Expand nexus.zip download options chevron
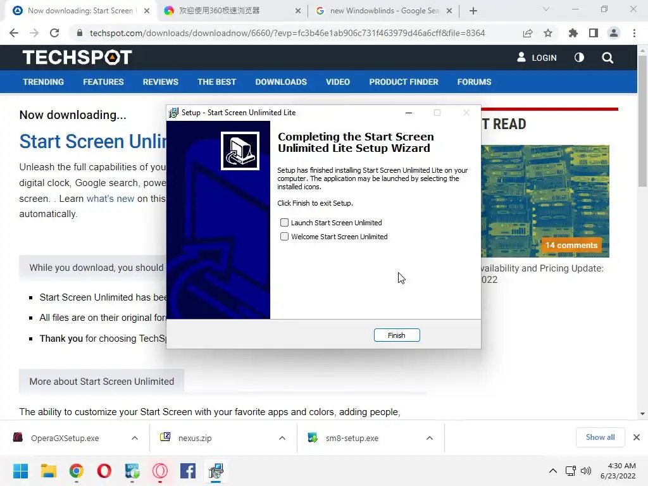The height and width of the screenshot is (486, 648). [x=282, y=438]
